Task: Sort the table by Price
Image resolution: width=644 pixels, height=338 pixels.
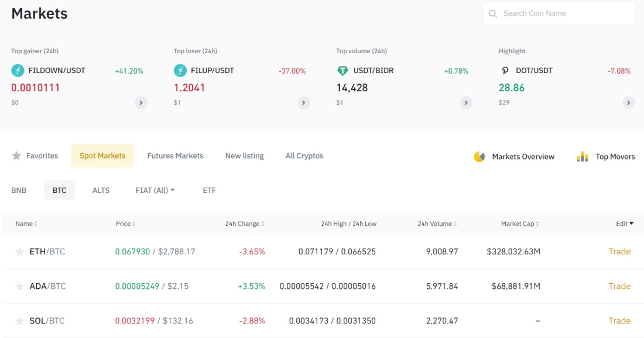Action: [125, 223]
